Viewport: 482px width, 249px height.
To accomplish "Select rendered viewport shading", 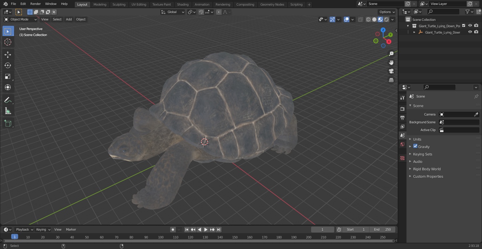I will (x=386, y=19).
